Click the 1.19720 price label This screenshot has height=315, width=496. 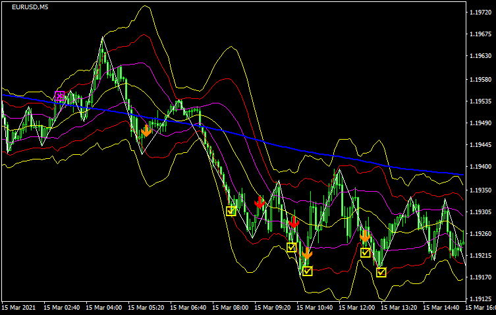(480, 13)
